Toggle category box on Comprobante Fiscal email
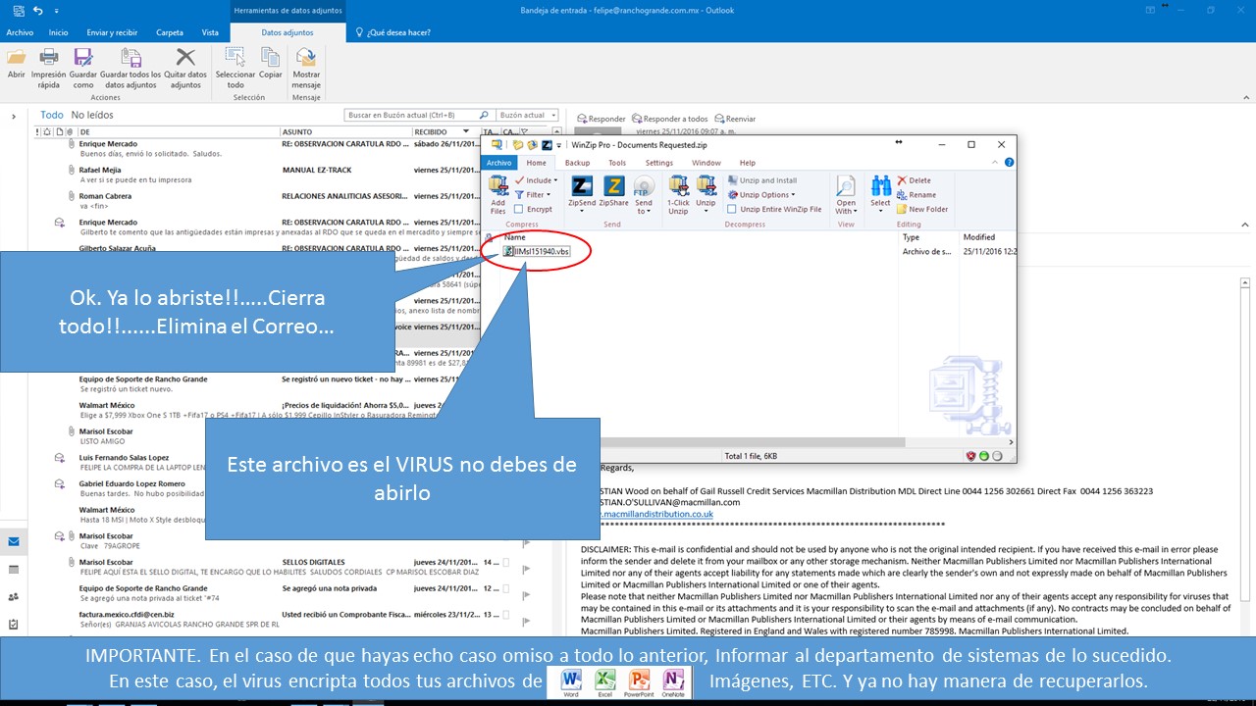 [506, 614]
